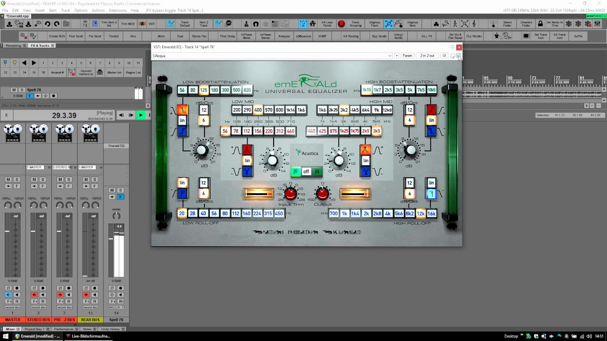Click the low band orange boost switch
This screenshot has width=607, height=341.
(x=182, y=110)
